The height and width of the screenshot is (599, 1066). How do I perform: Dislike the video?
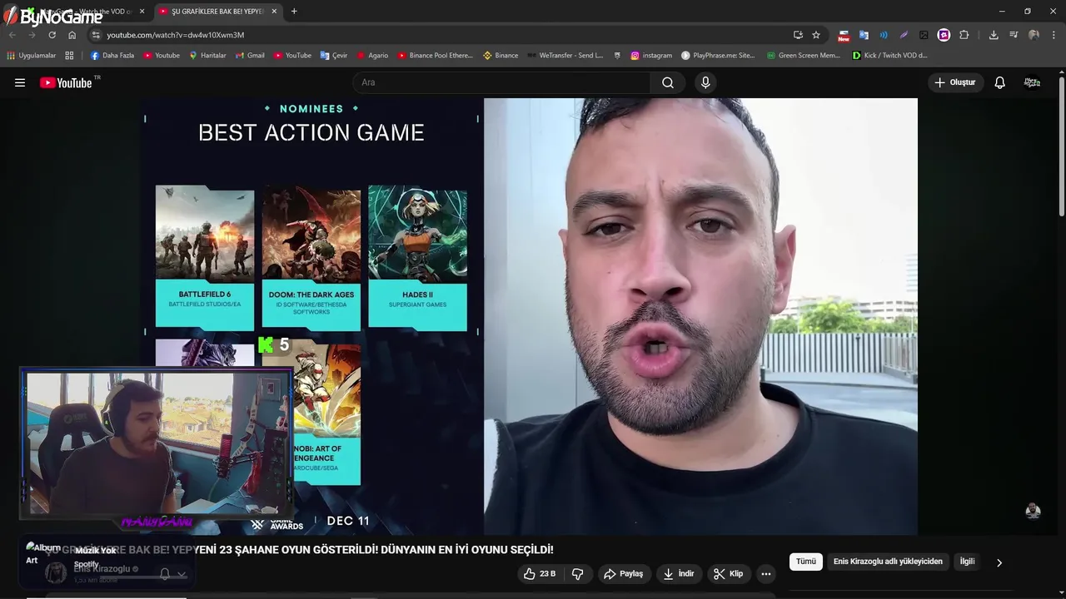point(577,574)
